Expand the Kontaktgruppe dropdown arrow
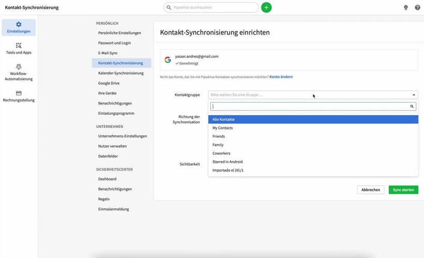Viewport: 424px width, 258px height. [414, 95]
